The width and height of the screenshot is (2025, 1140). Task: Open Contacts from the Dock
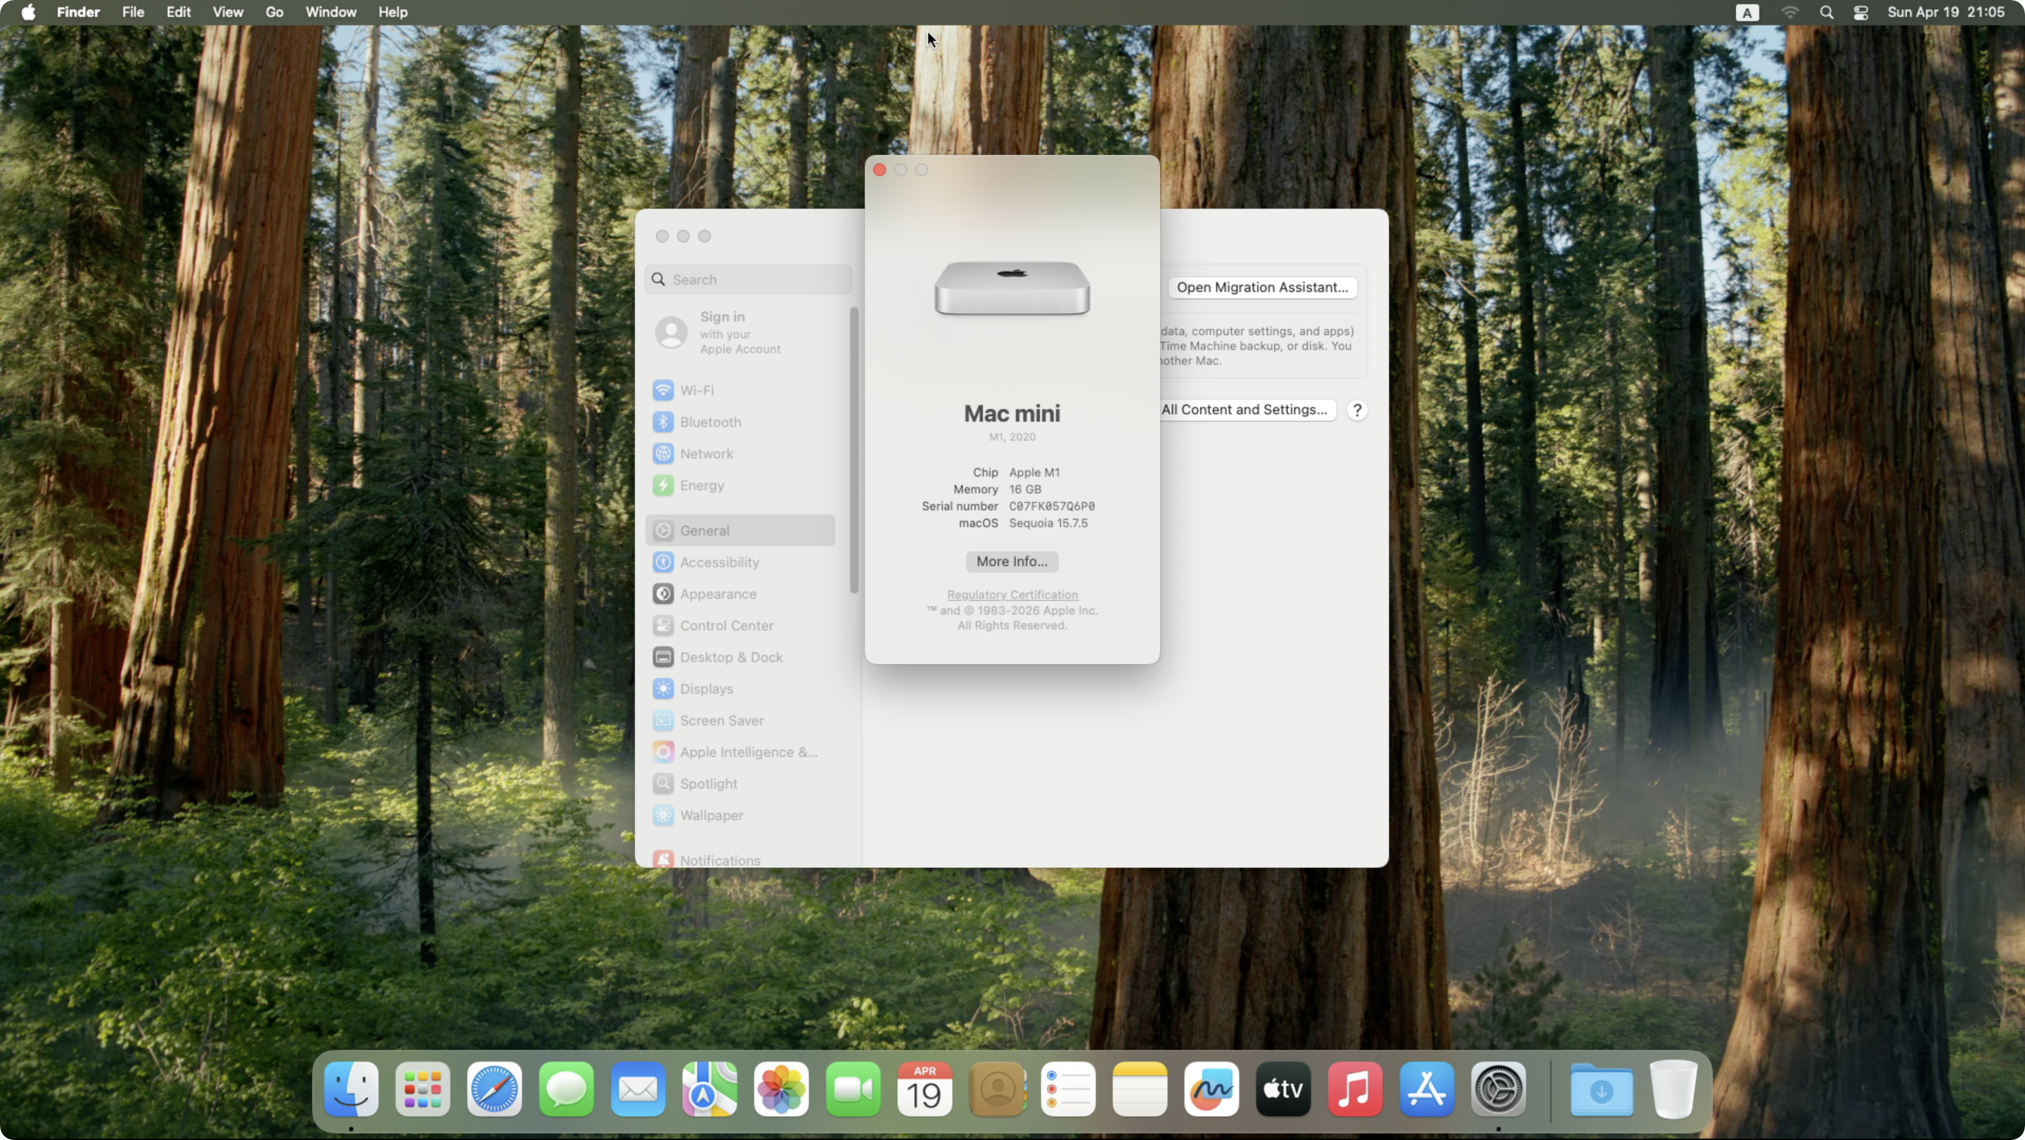coord(997,1089)
